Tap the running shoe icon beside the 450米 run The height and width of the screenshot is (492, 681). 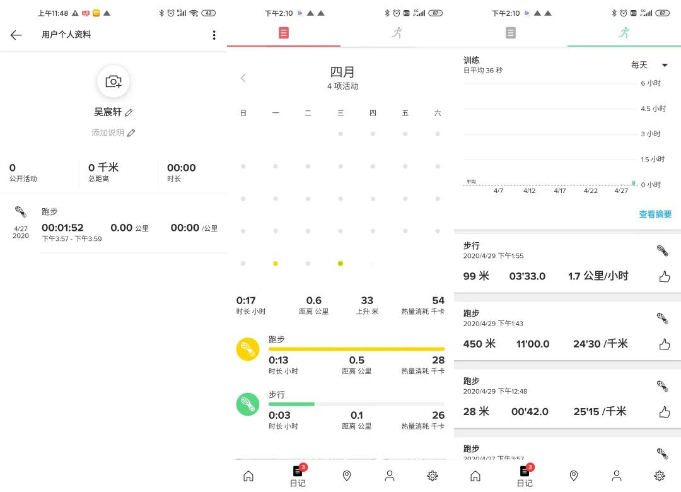click(x=662, y=318)
